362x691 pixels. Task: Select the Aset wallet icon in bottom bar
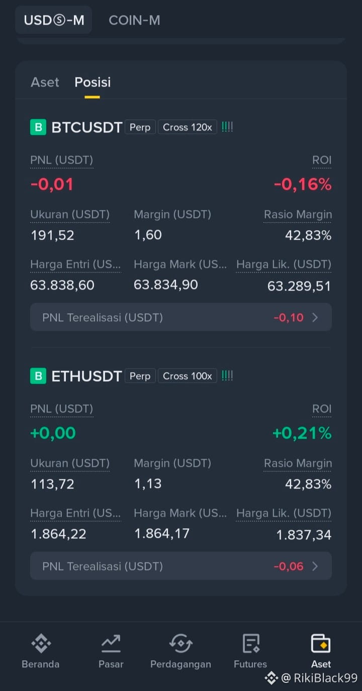[321, 644]
